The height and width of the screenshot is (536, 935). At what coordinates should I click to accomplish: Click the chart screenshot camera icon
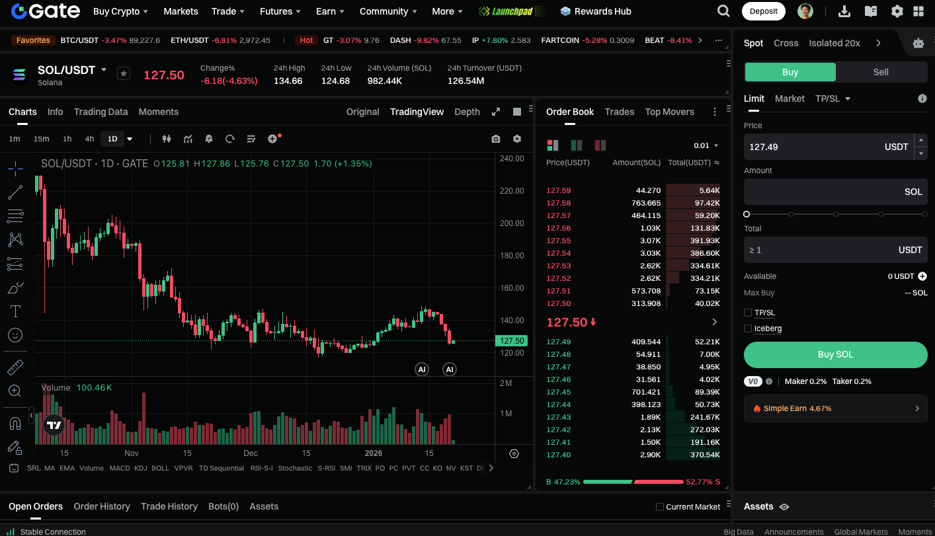point(496,139)
